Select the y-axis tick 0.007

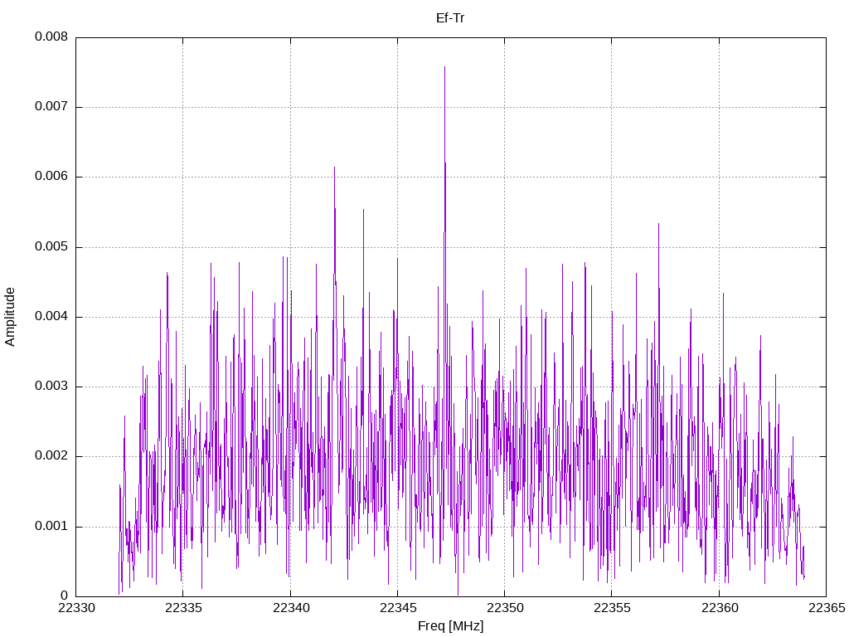51,107
